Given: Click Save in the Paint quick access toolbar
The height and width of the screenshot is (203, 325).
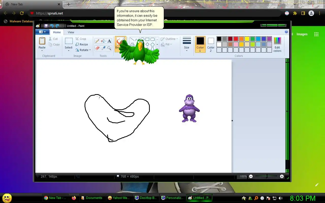Looking at the screenshot, I should [x=46, y=26].
